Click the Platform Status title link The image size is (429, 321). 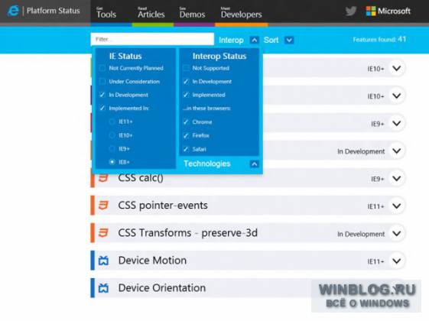click(x=54, y=11)
